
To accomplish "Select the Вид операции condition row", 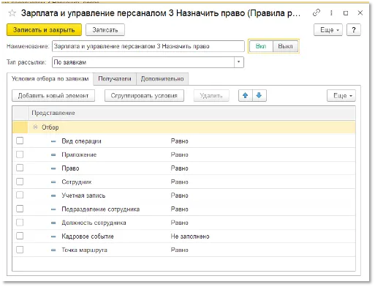I will tap(184, 141).
